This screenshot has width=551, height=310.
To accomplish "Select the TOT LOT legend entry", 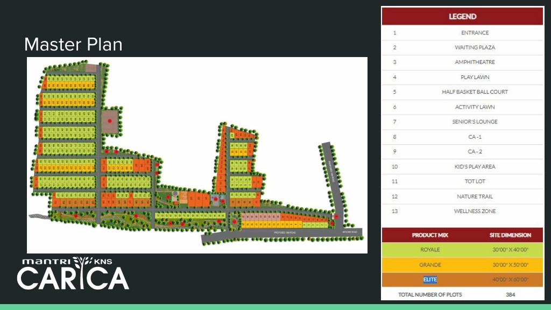I will (x=475, y=182).
